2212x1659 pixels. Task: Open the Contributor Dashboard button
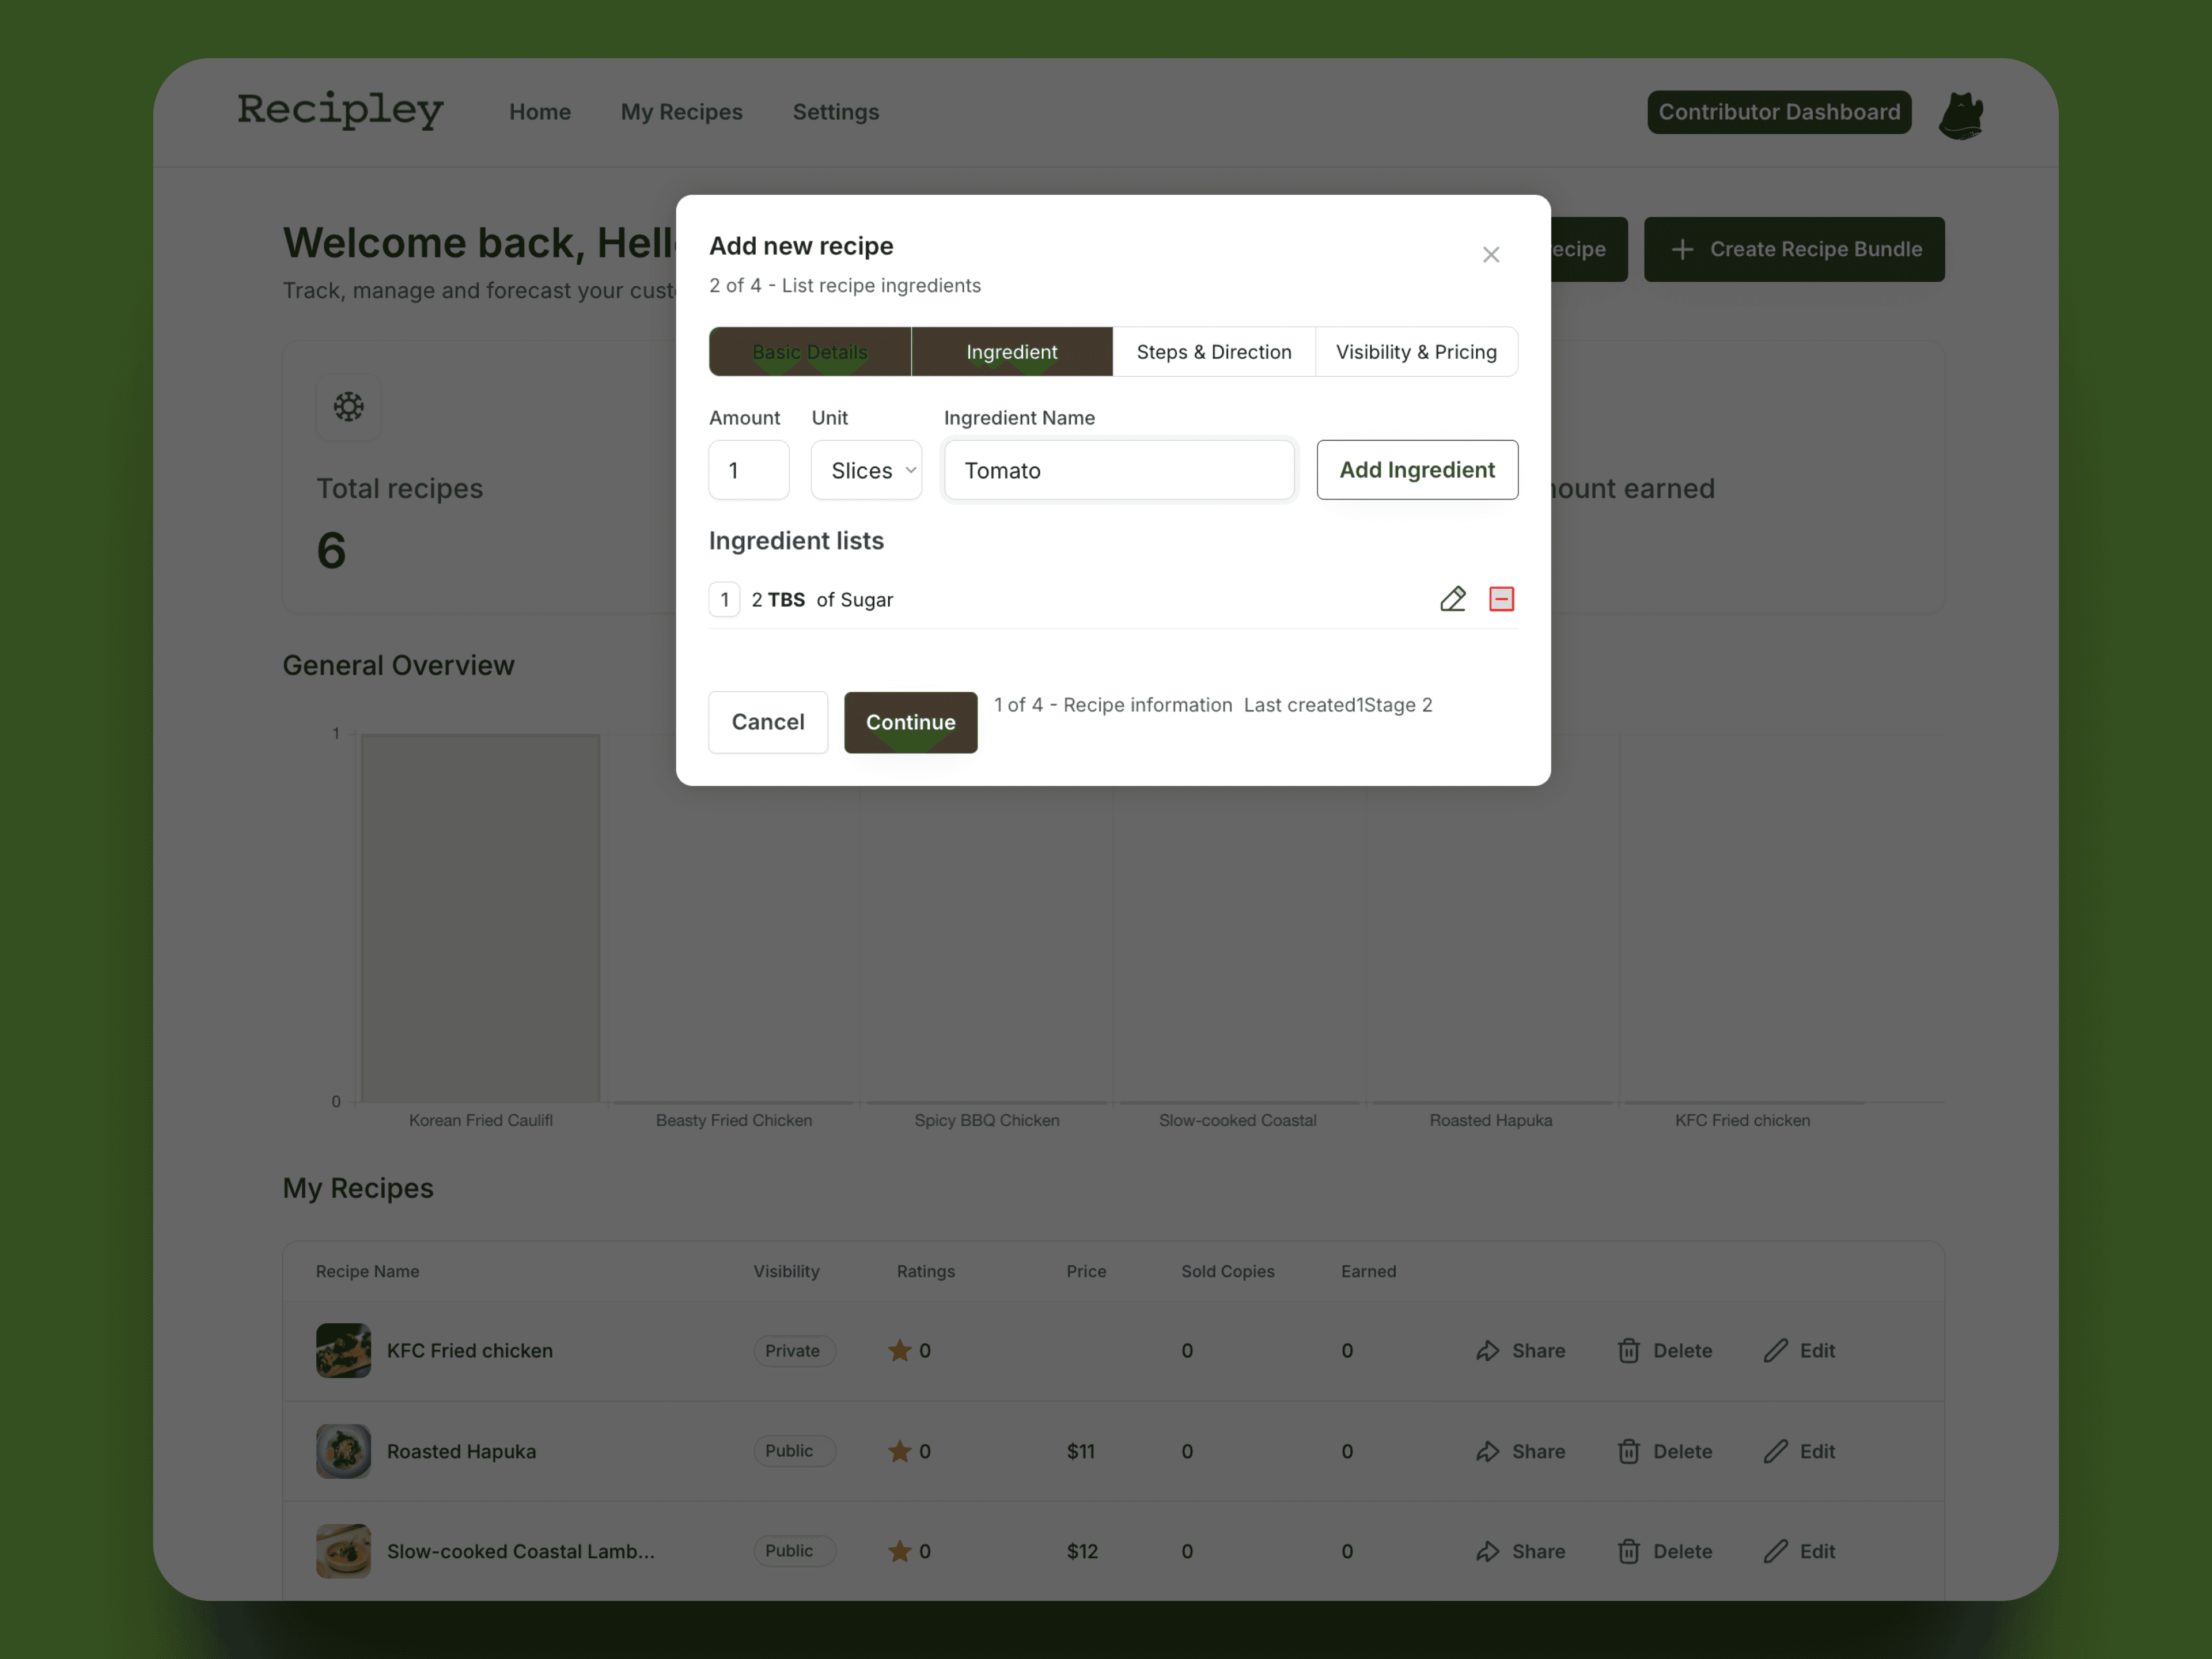(1780, 112)
